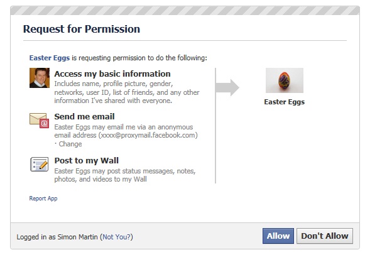365x262 pixels.
Task: Click the profile picture thumbnail
Action: tap(40, 78)
